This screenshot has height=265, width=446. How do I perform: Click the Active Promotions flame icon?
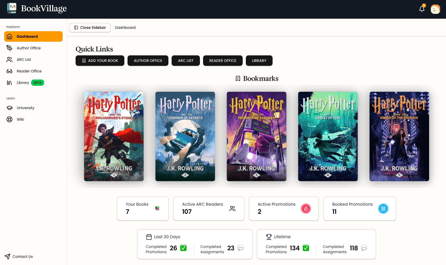(306, 209)
